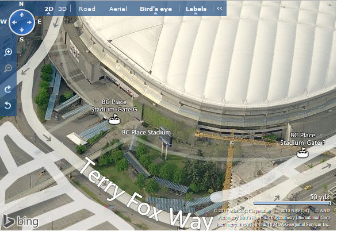Pan the map south with the down arrow
The image size is (337, 231).
[22, 30]
